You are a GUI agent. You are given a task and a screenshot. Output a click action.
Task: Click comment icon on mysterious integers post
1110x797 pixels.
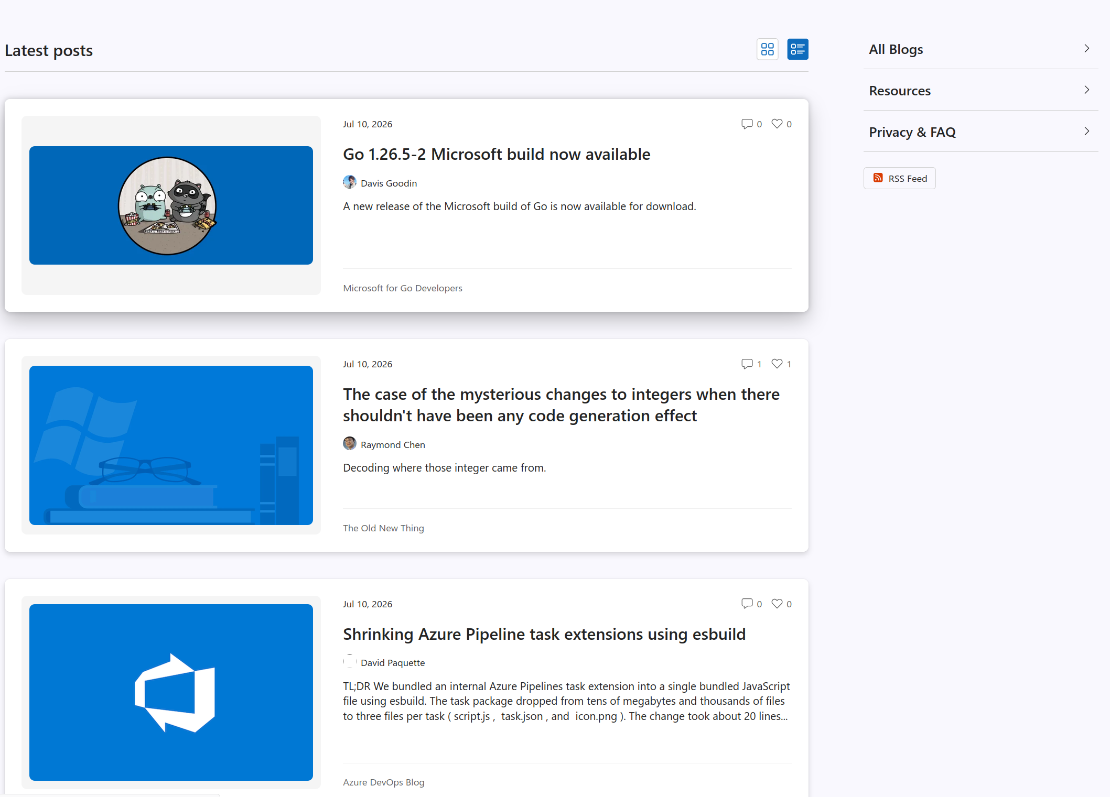[x=747, y=364]
